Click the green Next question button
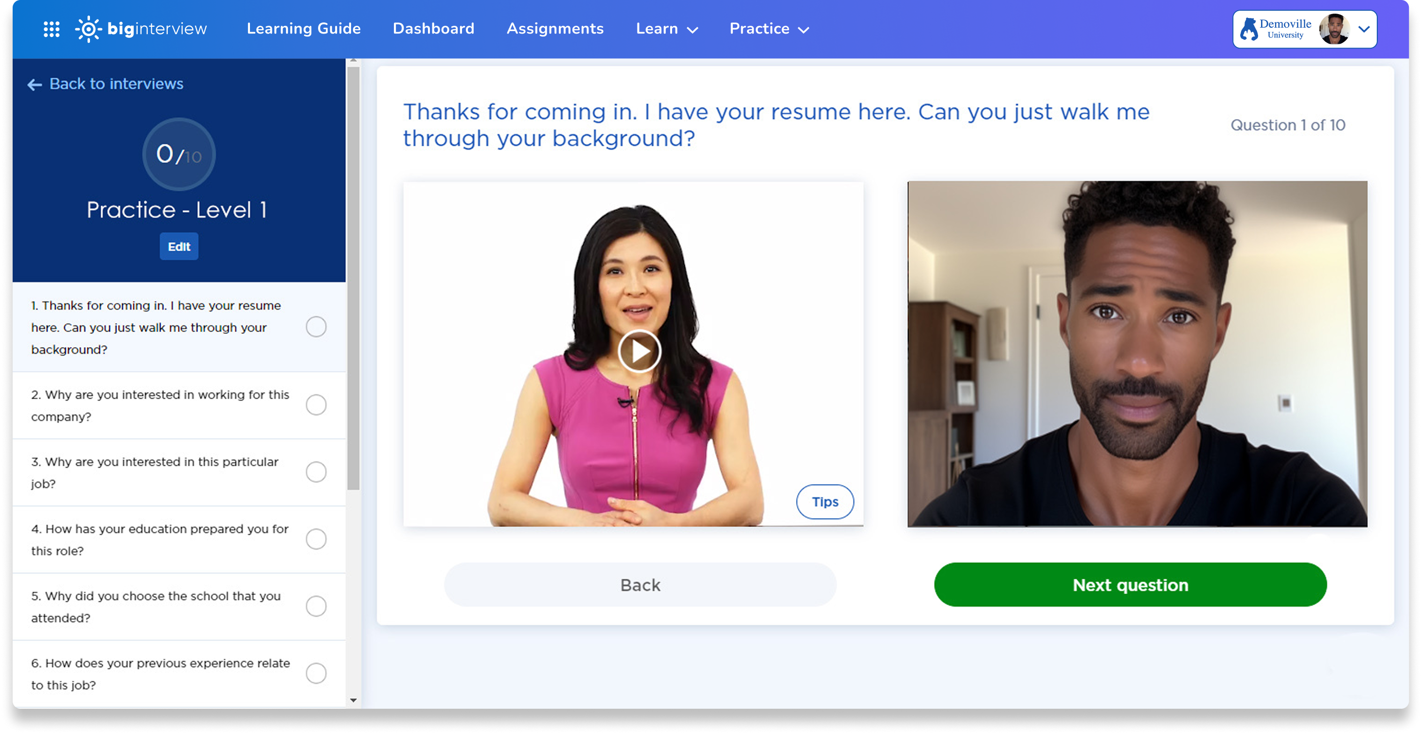 [1130, 585]
